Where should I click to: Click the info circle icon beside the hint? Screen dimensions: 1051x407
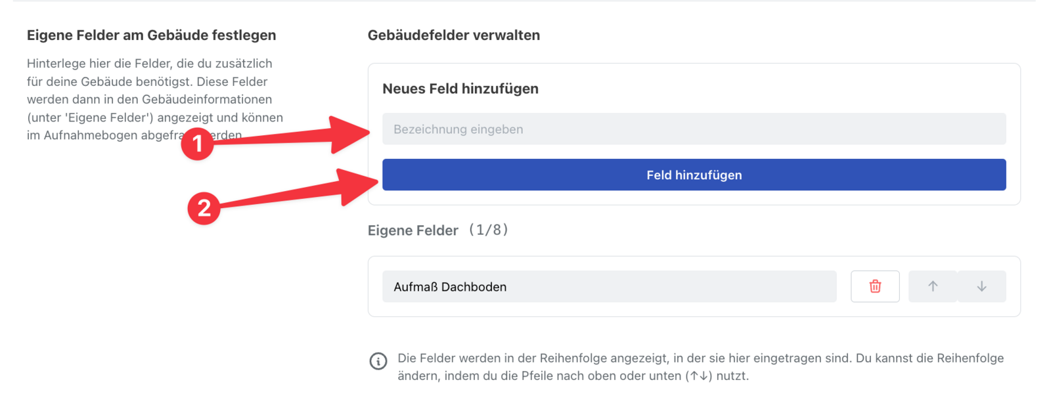tap(378, 361)
